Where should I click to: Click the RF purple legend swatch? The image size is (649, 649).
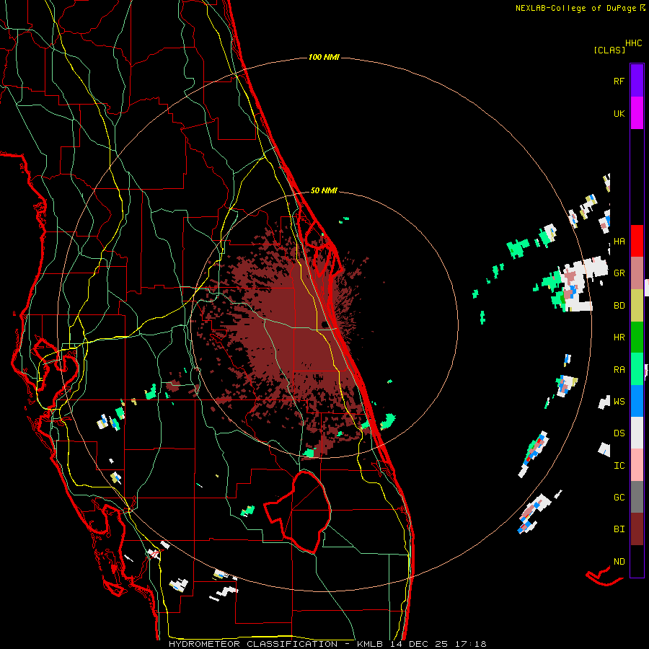tap(637, 81)
